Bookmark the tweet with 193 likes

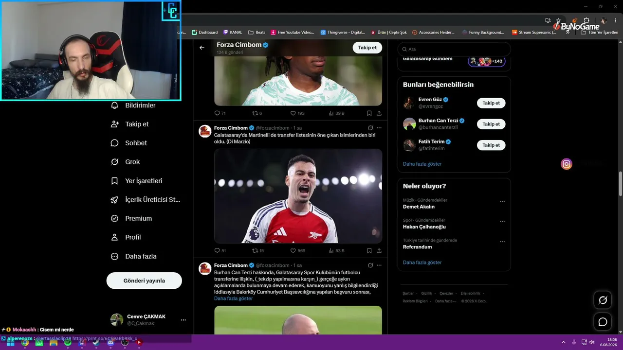pyautogui.click(x=369, y=113)
